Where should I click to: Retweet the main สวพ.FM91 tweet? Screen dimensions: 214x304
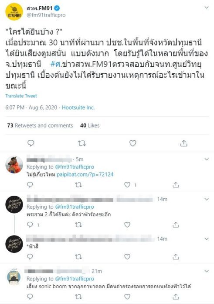coord(82,143)
